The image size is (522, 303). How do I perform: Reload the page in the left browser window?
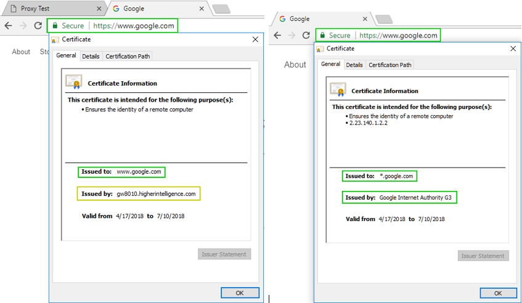tap(38, 26)
